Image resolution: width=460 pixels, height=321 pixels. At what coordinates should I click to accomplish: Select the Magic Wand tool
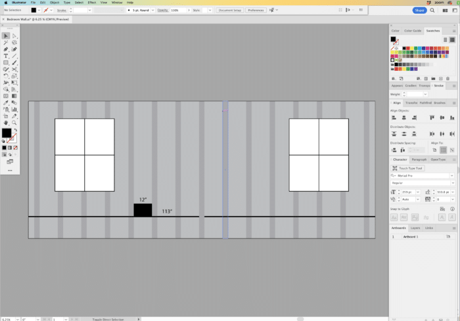5,42
